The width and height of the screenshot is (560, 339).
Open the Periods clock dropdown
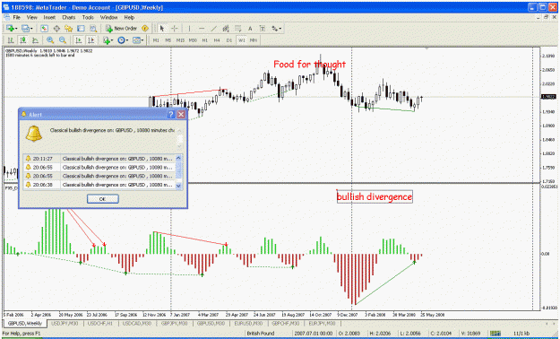[x=123, y=40]
